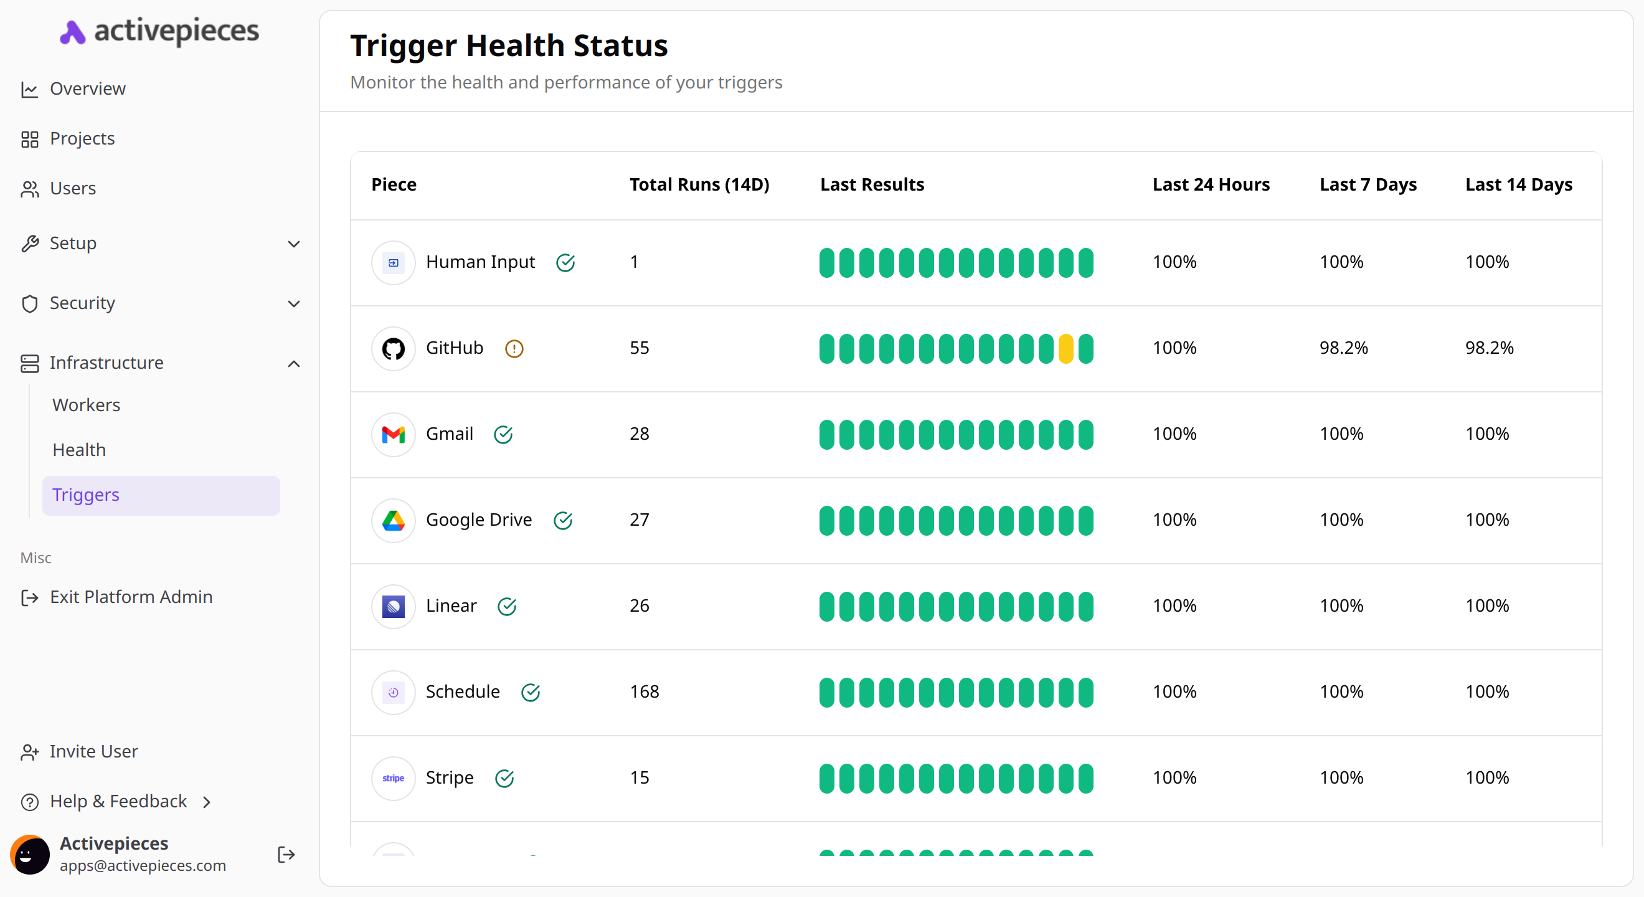Go to the Projects page
Viewport: 1644px width, 897px height.
[82, 138]
